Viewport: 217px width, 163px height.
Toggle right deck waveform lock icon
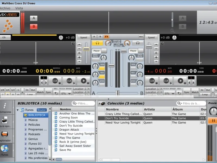pos(162,43)
